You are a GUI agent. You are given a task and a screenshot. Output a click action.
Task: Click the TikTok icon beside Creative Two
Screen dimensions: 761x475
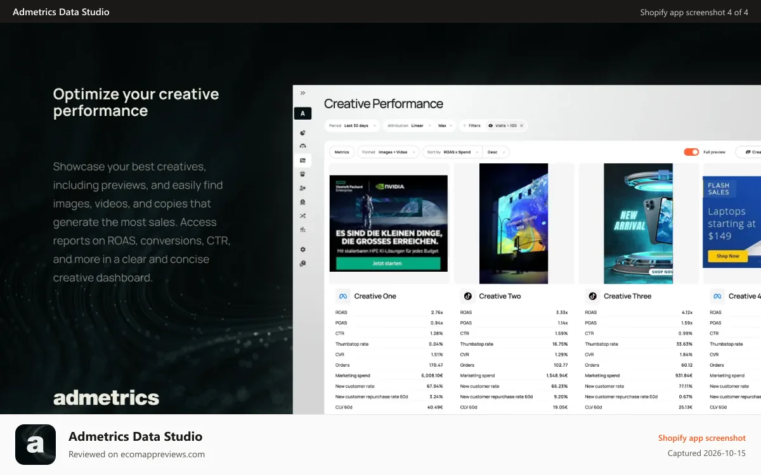pyautogui.click(x=468, y=296)
